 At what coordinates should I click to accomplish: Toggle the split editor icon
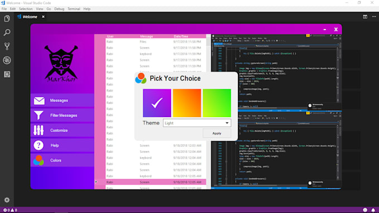365,17
